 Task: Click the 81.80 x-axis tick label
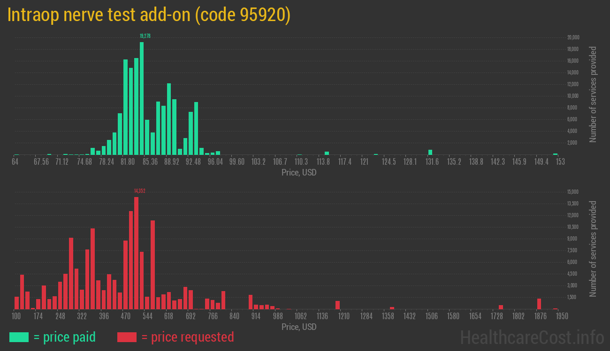tap(128, 162)
